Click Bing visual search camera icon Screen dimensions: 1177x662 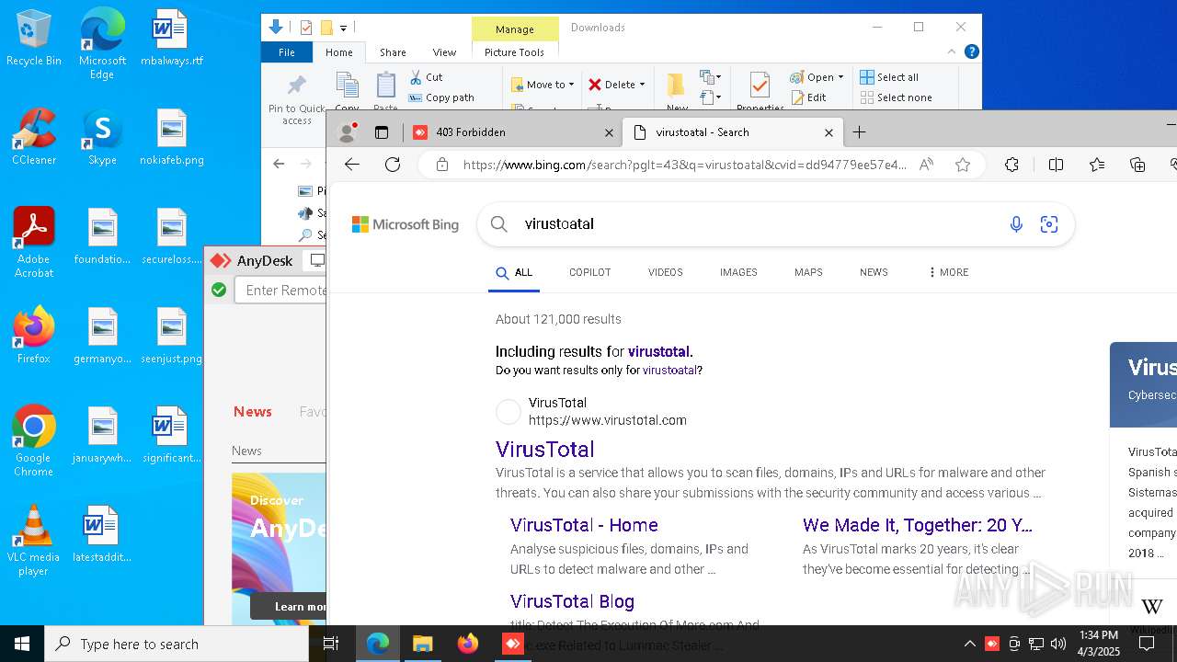point(1049,224)
